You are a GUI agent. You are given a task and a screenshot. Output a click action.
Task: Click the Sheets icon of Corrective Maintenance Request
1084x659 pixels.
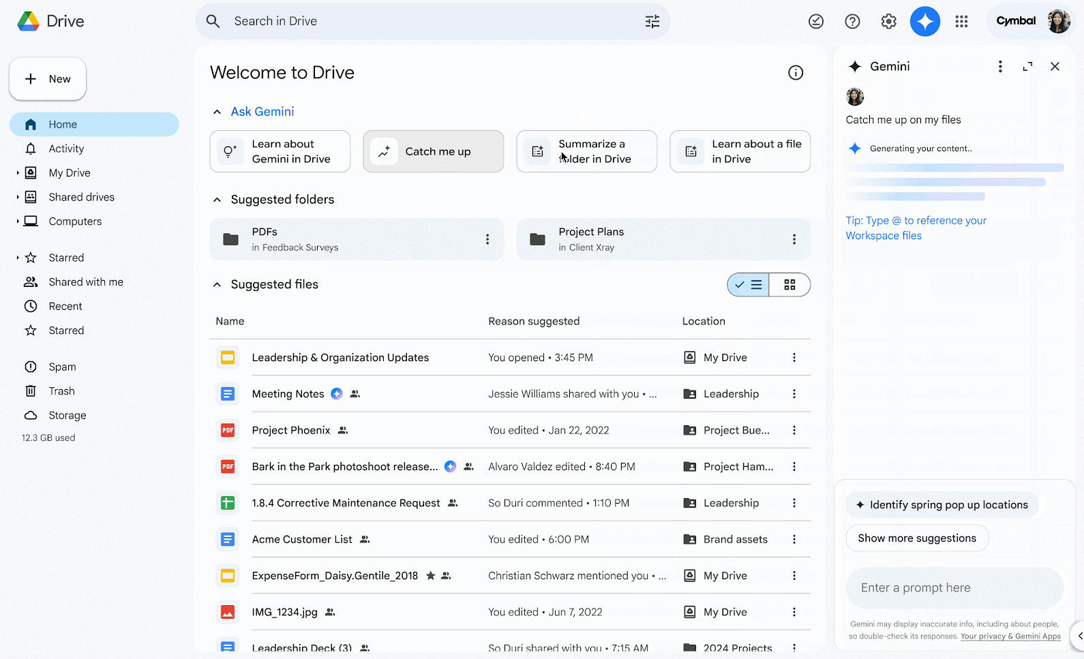(x=228, y=503)
